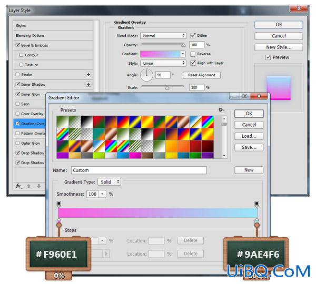Screen dimensions: 316x284
Task: Click the fx icon at Layer Style bottom
Action: (18, 186)
